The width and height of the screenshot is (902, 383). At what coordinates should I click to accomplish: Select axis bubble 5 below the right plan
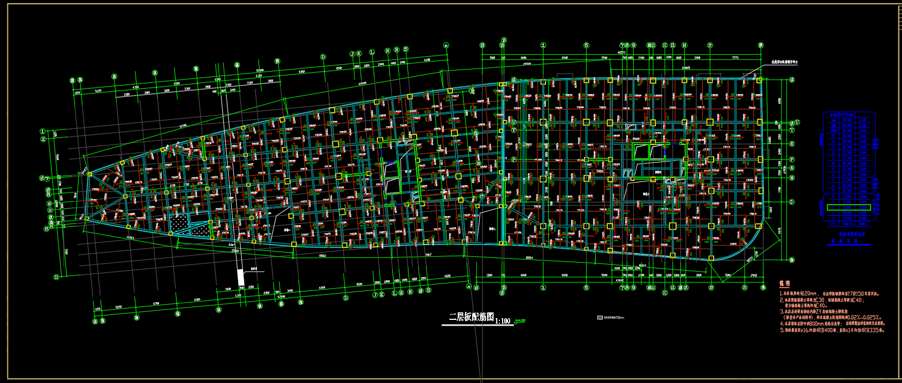[586, 288]
